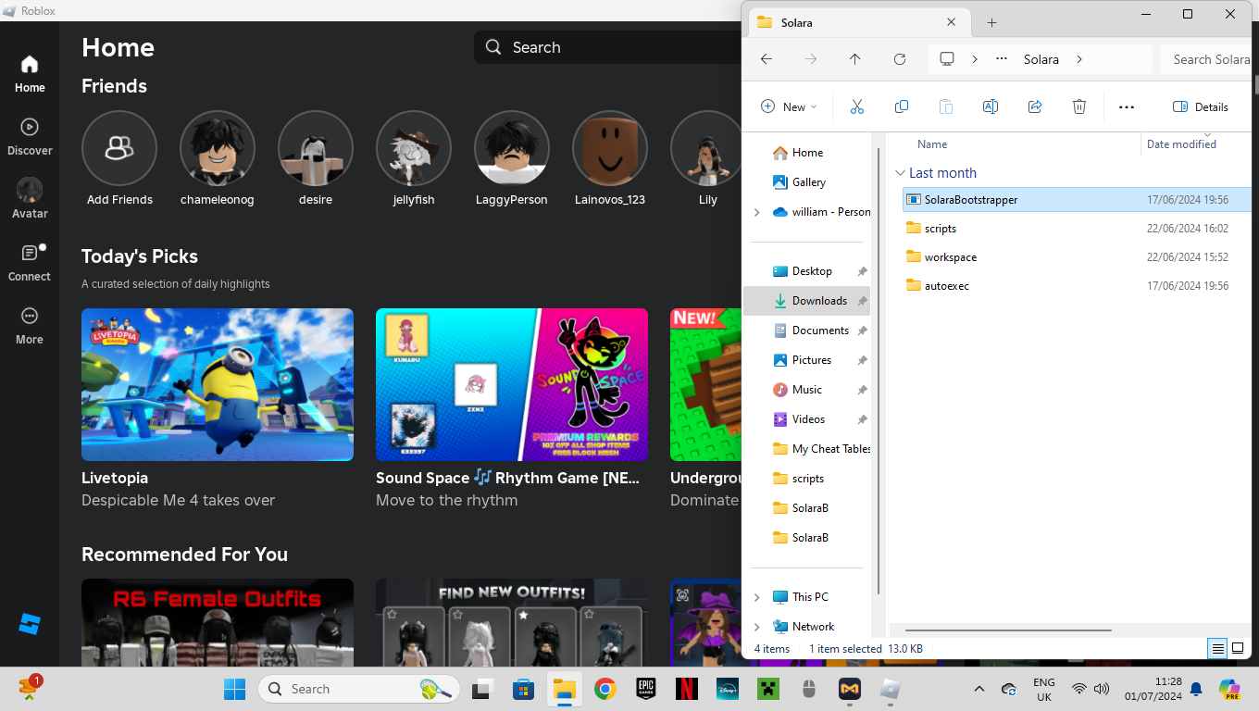
Task: Expand the breadcrumb chevron after Solara
Action: 1079,59
